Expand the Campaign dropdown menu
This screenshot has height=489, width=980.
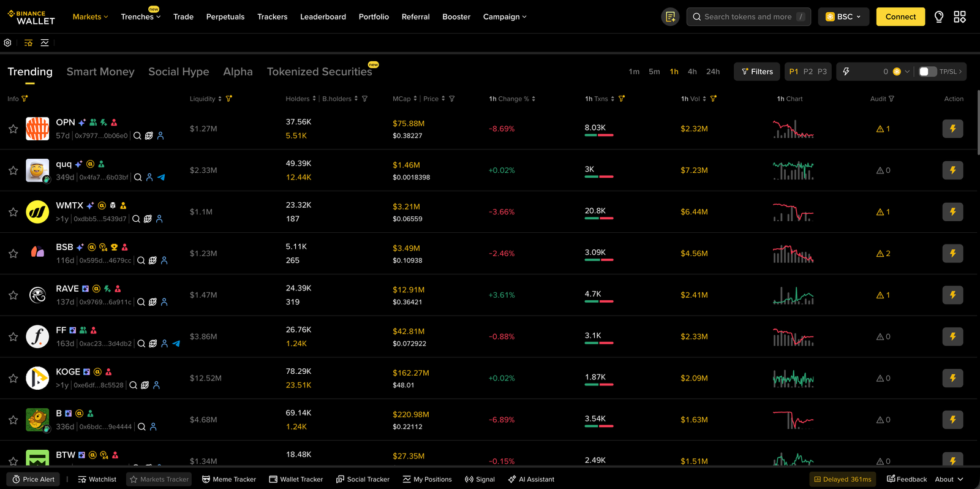pyautogui.click(x=505, y=17)
